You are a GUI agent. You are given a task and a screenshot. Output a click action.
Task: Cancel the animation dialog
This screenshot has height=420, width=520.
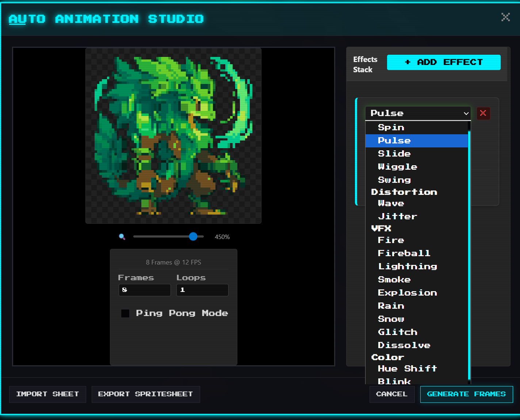tap(392, 394)
